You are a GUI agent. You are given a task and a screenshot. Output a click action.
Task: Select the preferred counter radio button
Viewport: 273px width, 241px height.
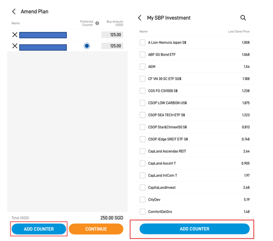pos(87,46)
